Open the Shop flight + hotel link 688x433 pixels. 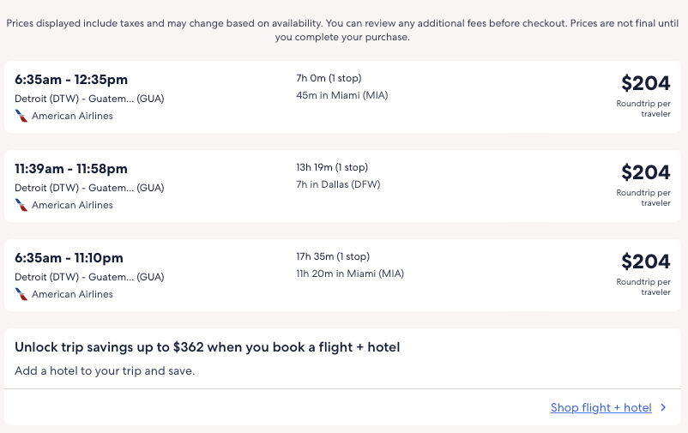[x=600, y=408]
